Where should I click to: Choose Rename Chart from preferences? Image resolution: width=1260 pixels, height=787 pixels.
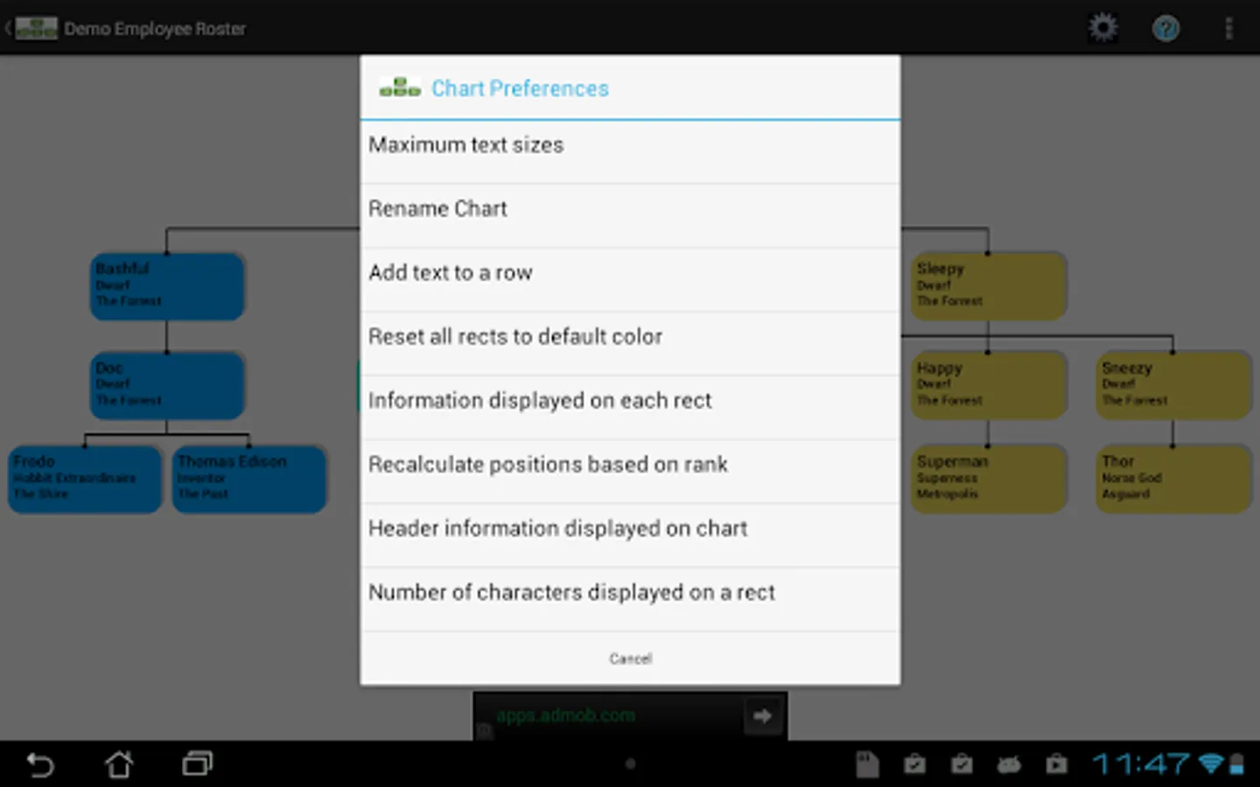(x=630, y=216)
